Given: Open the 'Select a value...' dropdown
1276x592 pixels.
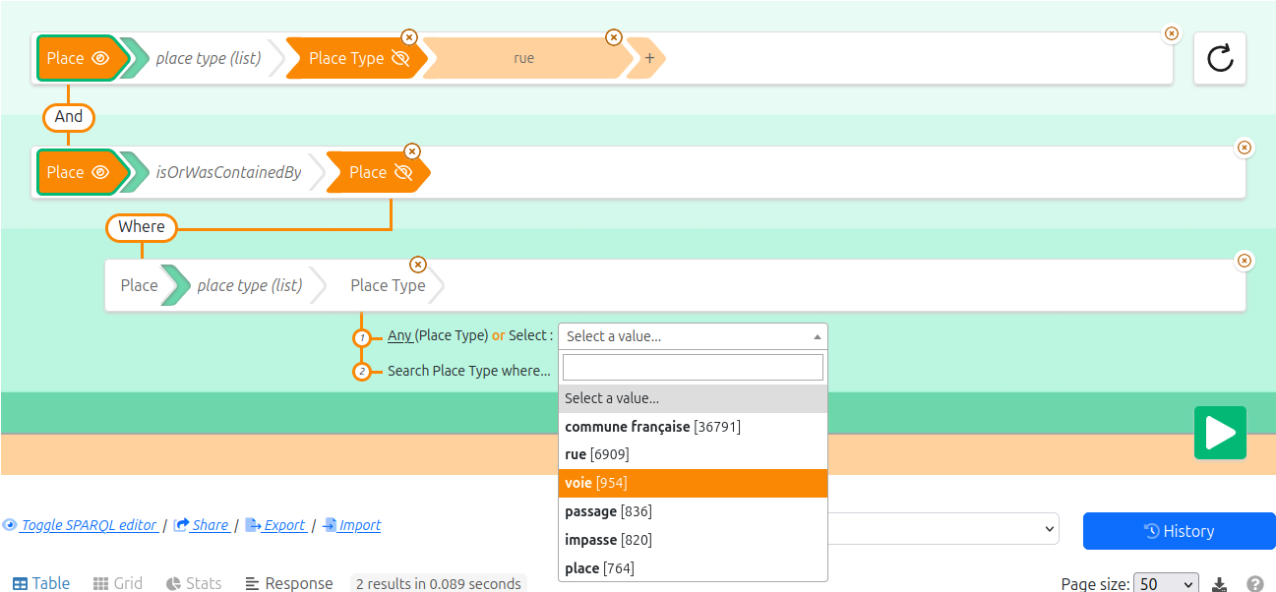Looking at the screenshot, I should (x=693, y=336).
